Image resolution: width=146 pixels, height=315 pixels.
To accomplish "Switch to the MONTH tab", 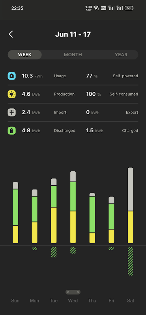I will (73, 55).
